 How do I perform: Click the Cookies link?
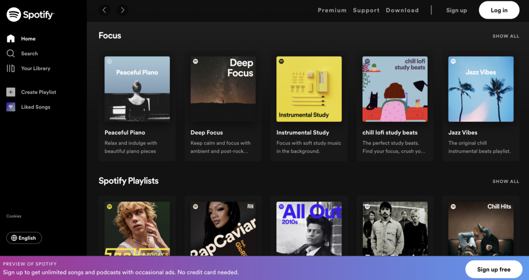tap(14, 216)
